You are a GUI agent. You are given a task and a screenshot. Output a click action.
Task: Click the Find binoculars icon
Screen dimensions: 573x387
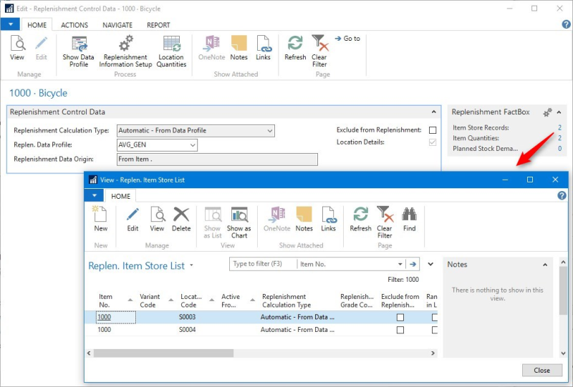click(409, 215)
